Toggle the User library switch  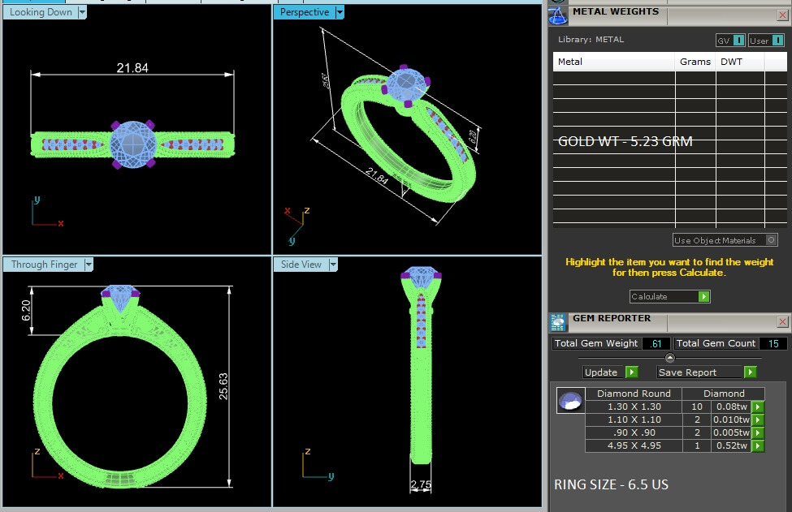click(776, 41)
